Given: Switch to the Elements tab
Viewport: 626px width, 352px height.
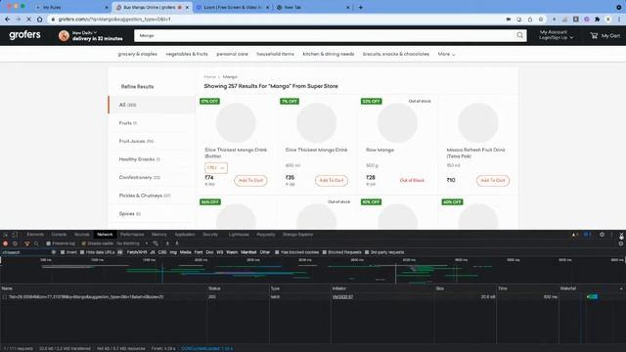Looking at the screenshot, I should pyautogui.click(x=35, y=235).
